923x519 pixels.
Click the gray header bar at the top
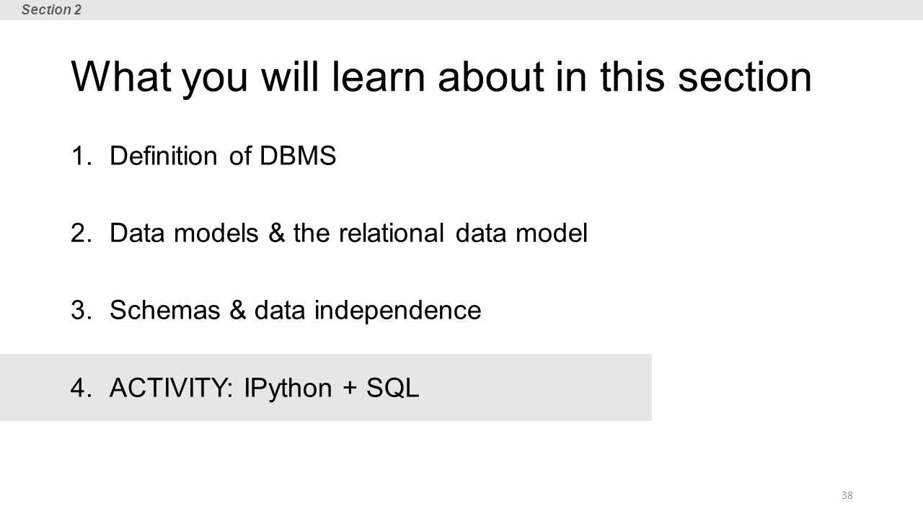pos(461,9)
